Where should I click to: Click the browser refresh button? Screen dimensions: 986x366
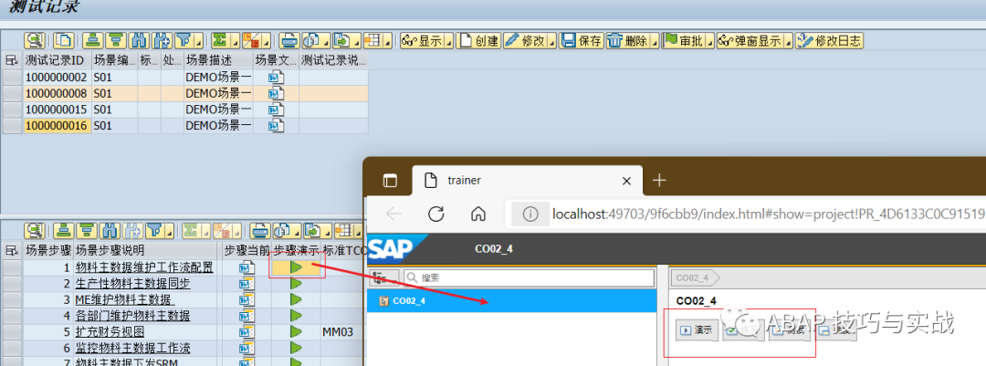coord(436,214)
